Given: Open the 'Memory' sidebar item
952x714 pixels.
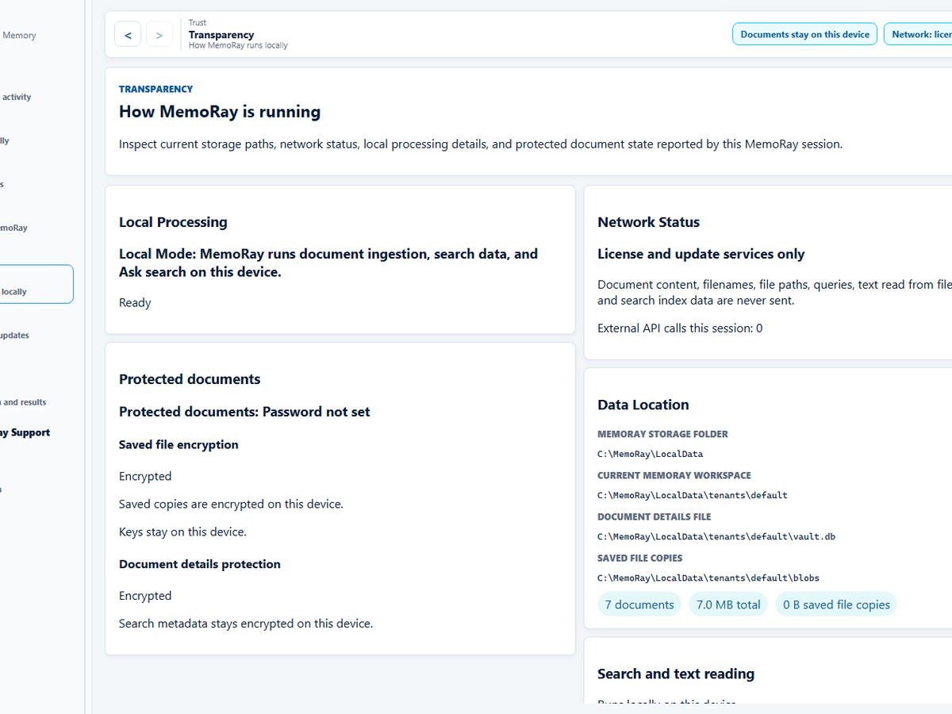Looking at the screenshot, I should 19,35.
